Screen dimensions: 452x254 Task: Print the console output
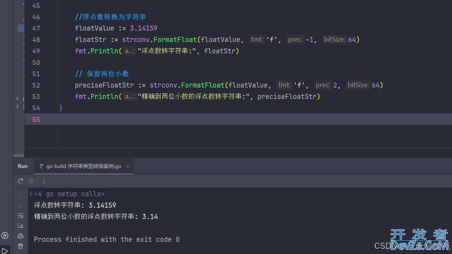click(20, 236)
